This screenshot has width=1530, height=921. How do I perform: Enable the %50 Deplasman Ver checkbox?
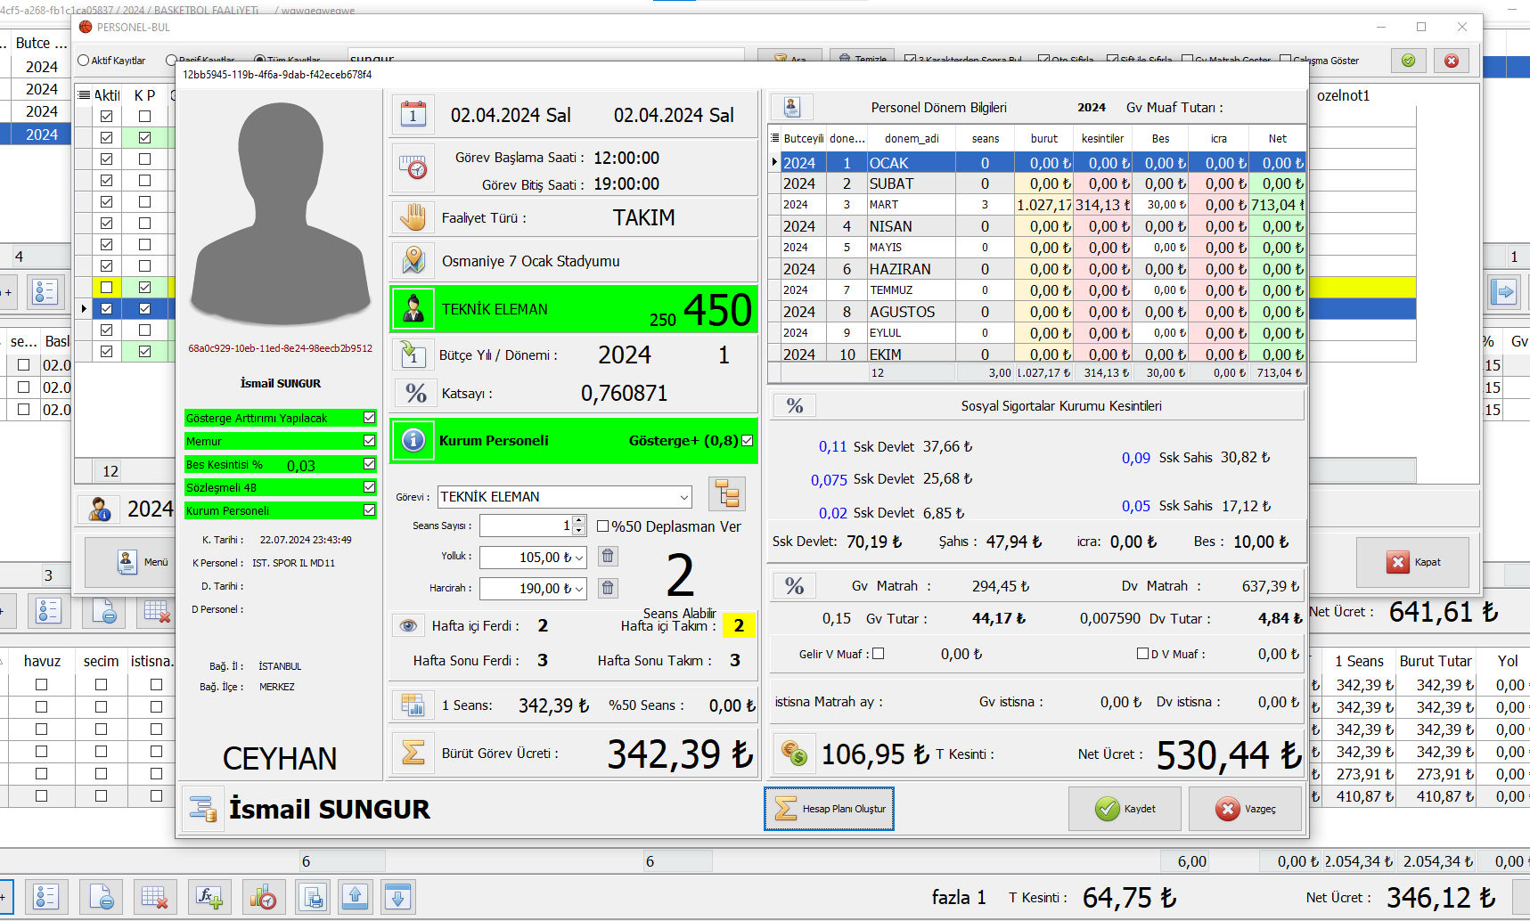tap(603, 526)
